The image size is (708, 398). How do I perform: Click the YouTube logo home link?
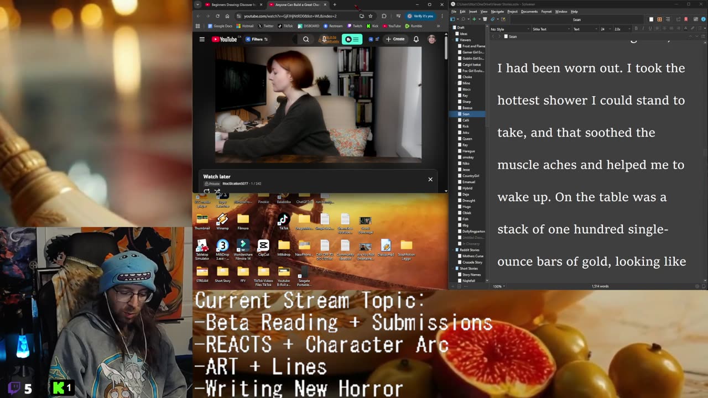(224, 39)
